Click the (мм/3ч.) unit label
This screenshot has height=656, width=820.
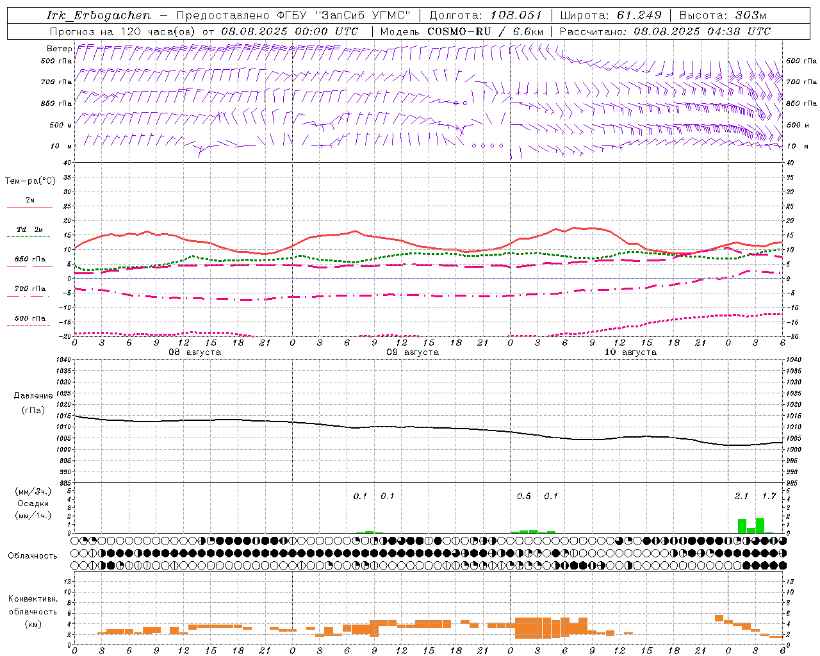(x=33, y=491)
